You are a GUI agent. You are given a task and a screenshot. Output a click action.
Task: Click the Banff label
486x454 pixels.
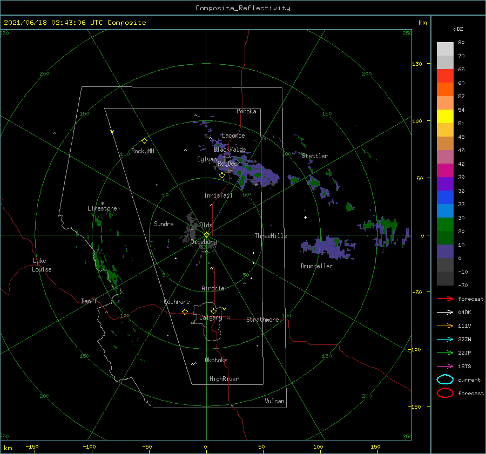tap(89, 301)
